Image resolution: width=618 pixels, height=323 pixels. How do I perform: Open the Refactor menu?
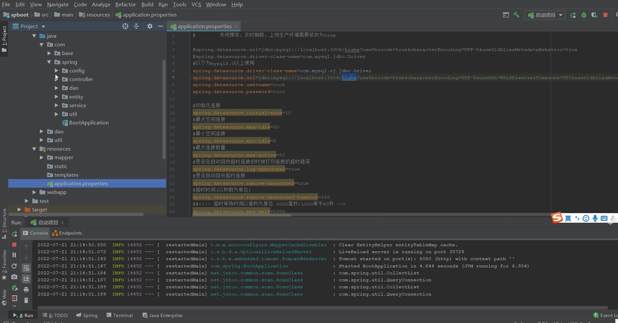[125, 4]
